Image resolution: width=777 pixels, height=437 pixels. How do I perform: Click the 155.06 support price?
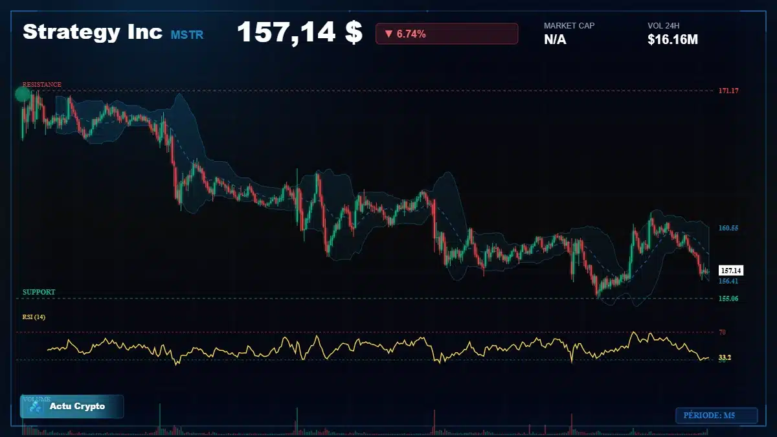click(x=728, y=298)
